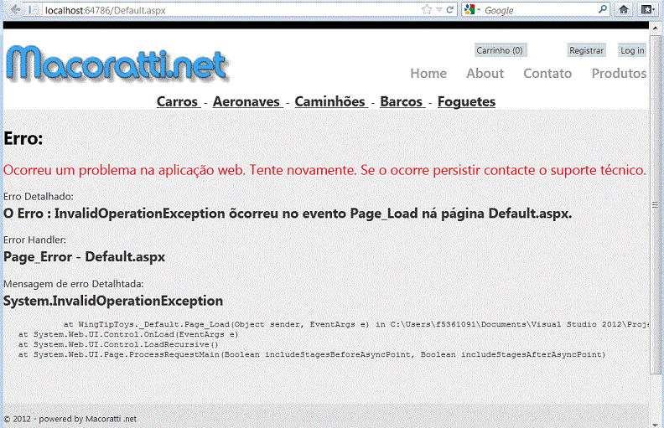
Task: Click the red 'Ocorreu um problema' message
Action: point(324,170)
